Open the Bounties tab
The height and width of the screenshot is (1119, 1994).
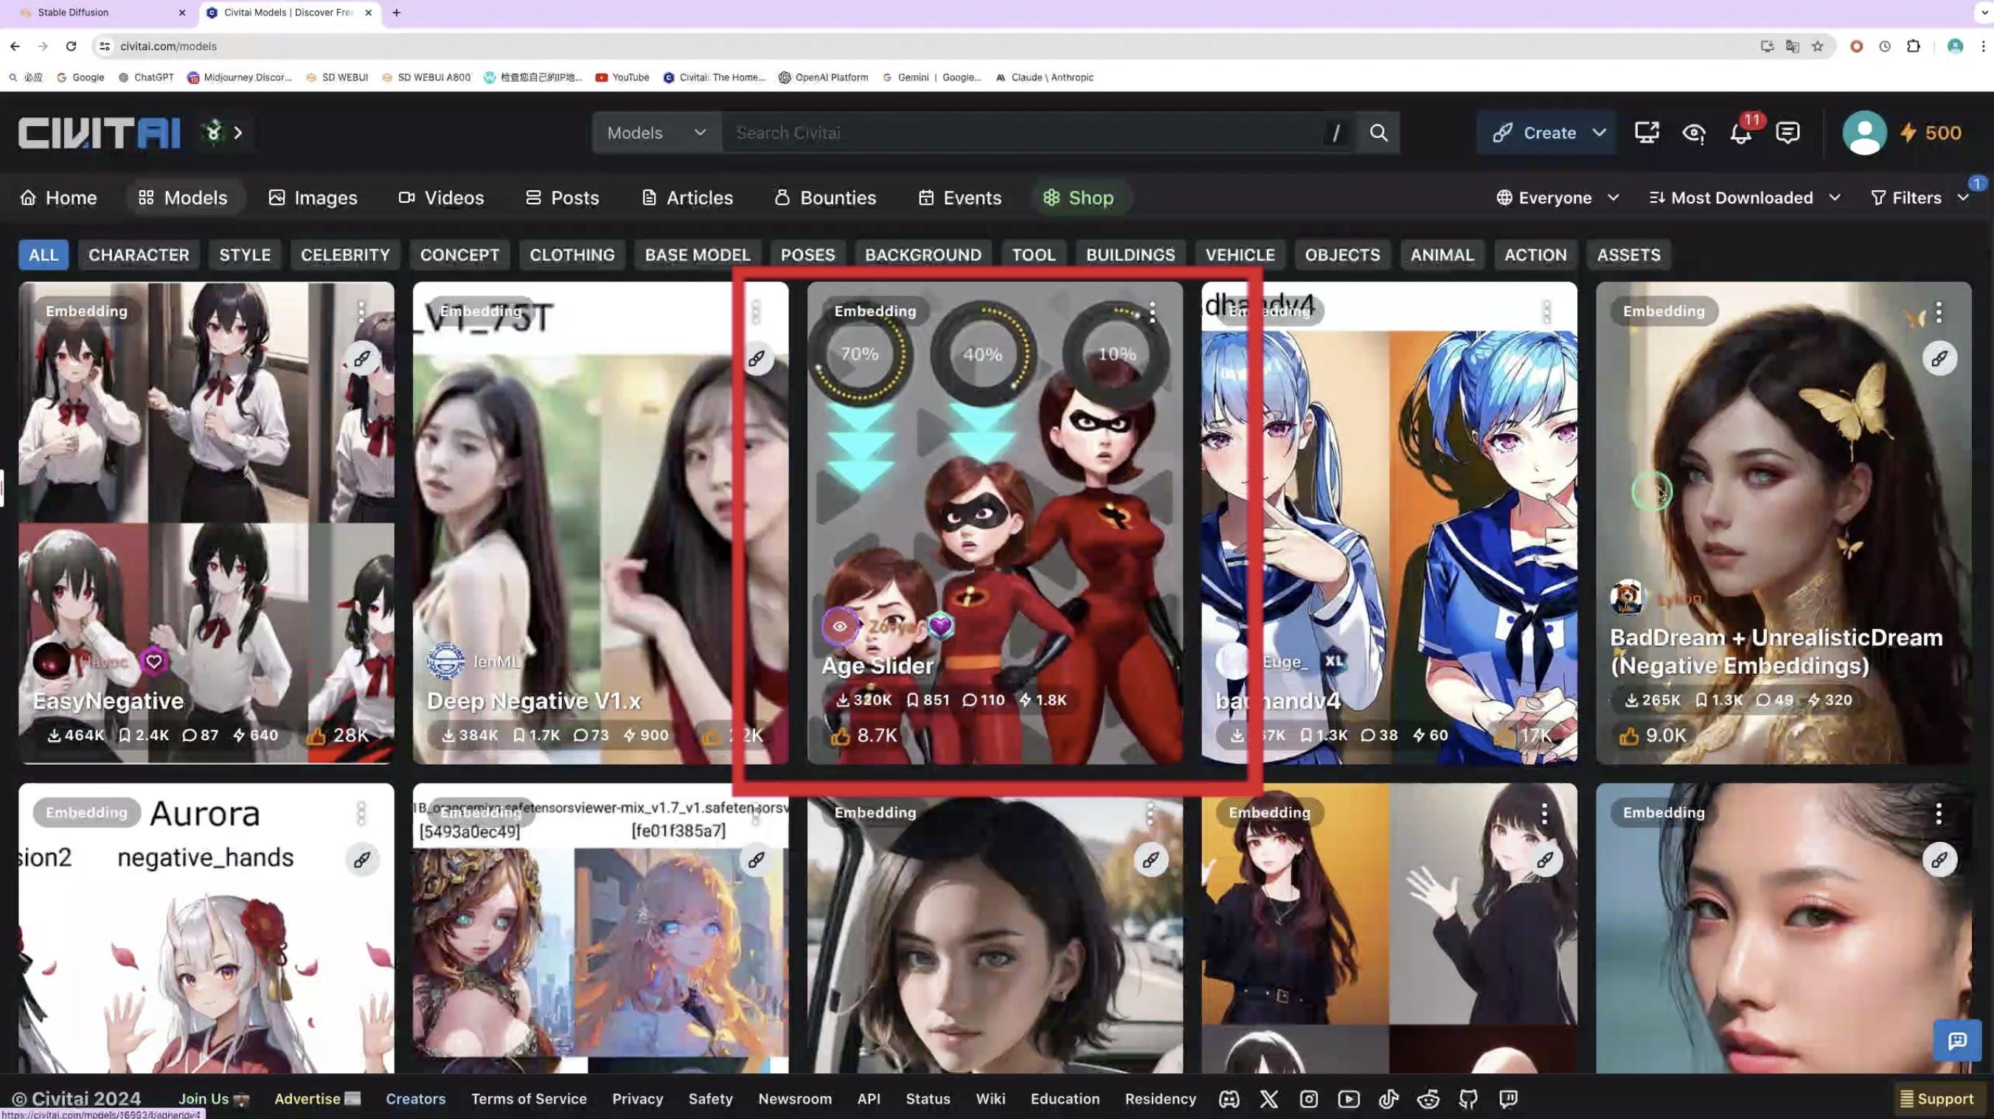[x=825, y=198]
